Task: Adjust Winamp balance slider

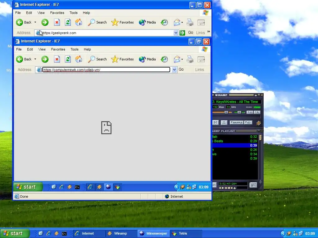Action: coord(239,112)
